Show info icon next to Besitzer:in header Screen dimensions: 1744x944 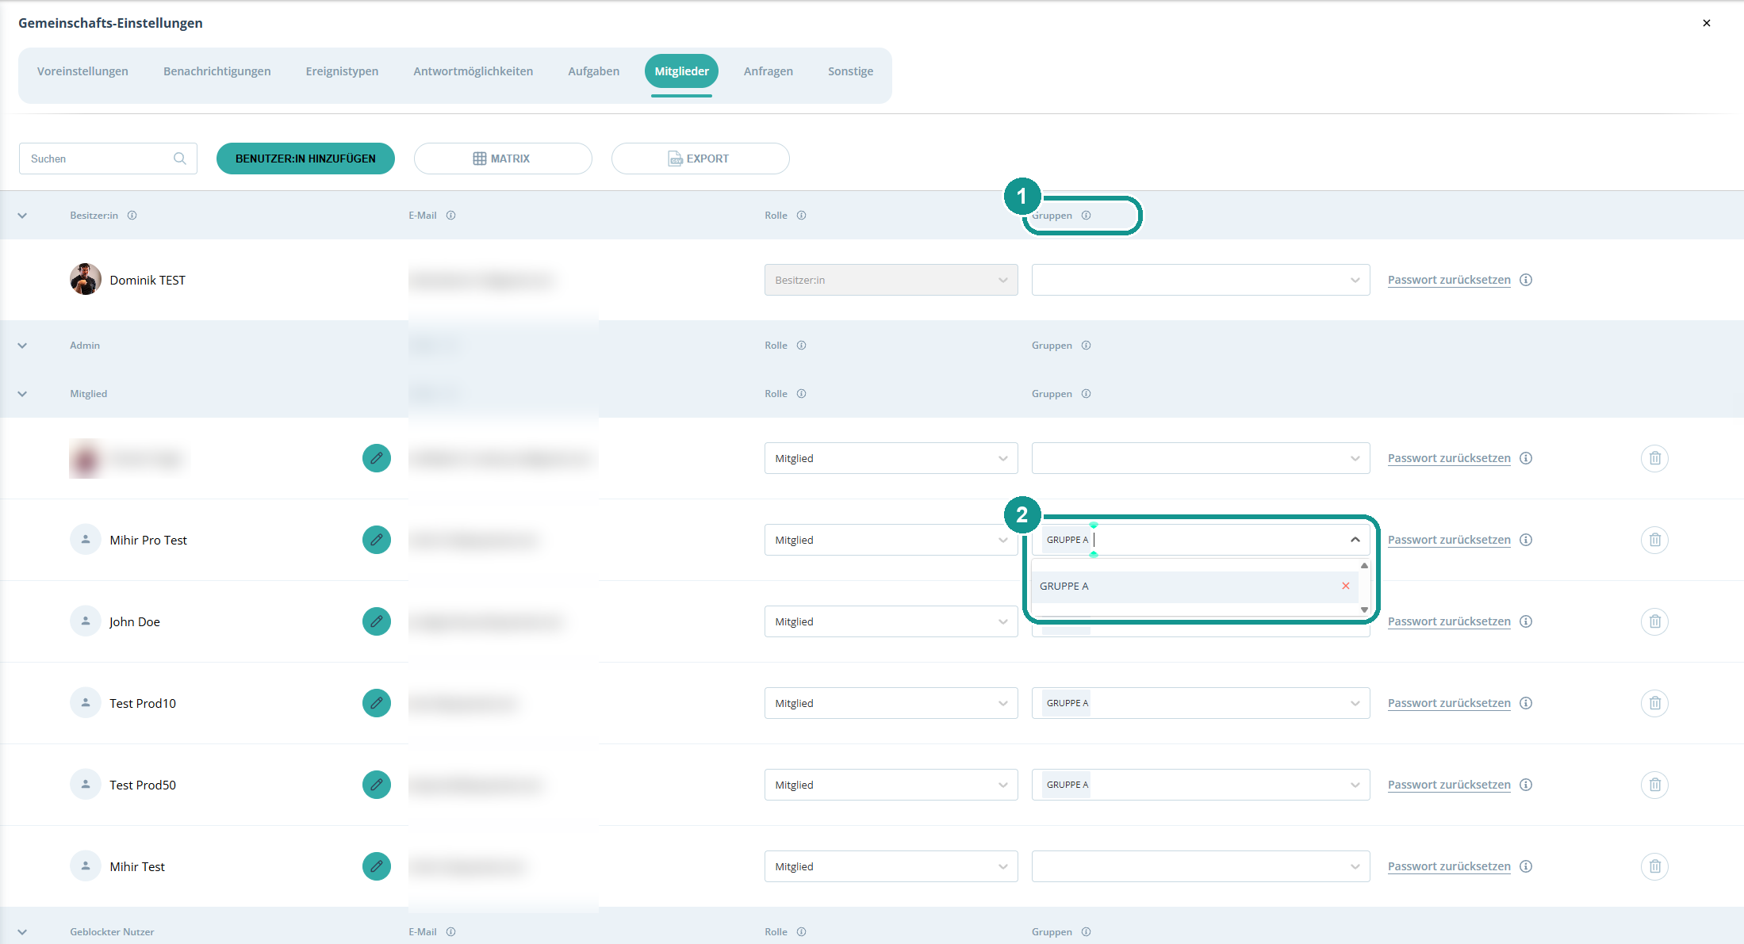click(132, 216)
